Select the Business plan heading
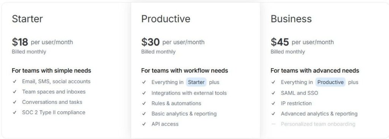The width and height of the screenshot is (389, 139). [291, 19]
